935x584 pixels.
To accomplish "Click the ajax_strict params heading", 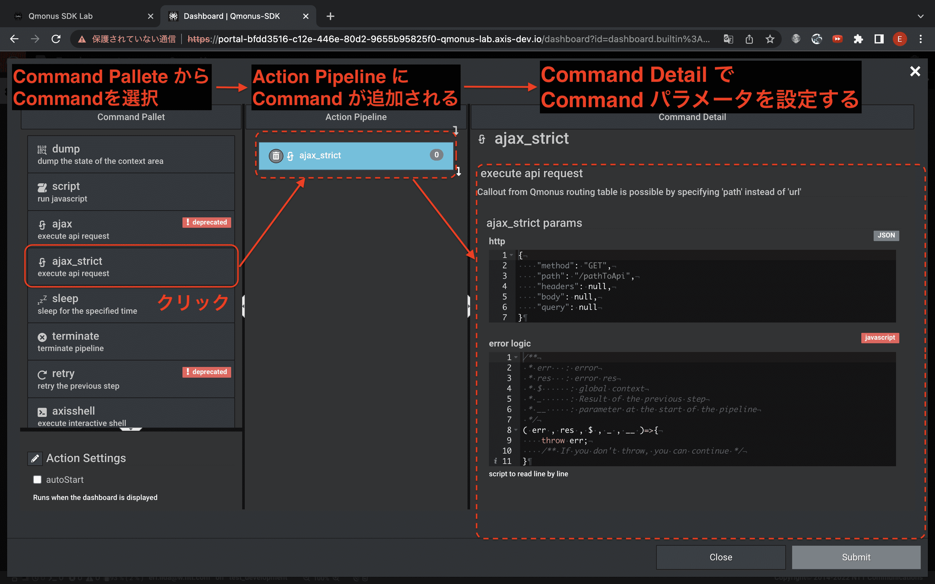I will [534, 223].
